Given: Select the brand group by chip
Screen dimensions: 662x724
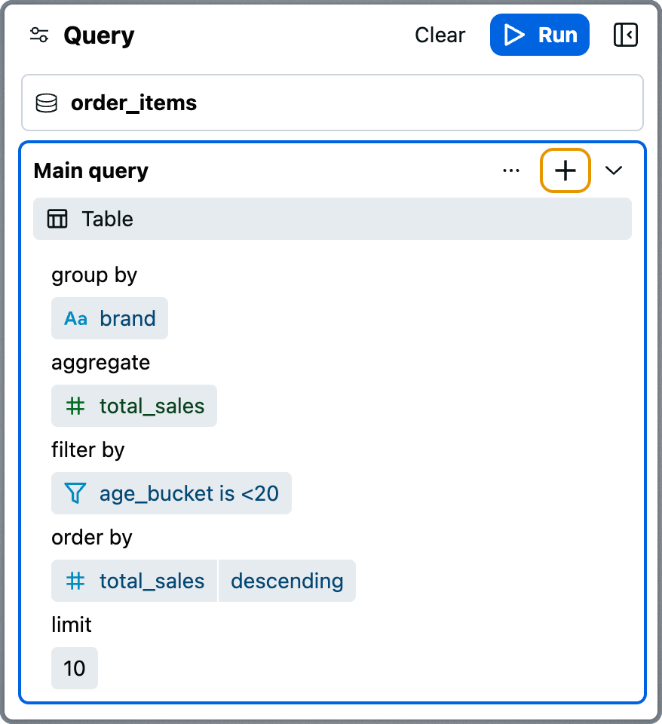Looking at the screenshot, I should (x=109, y=318).
